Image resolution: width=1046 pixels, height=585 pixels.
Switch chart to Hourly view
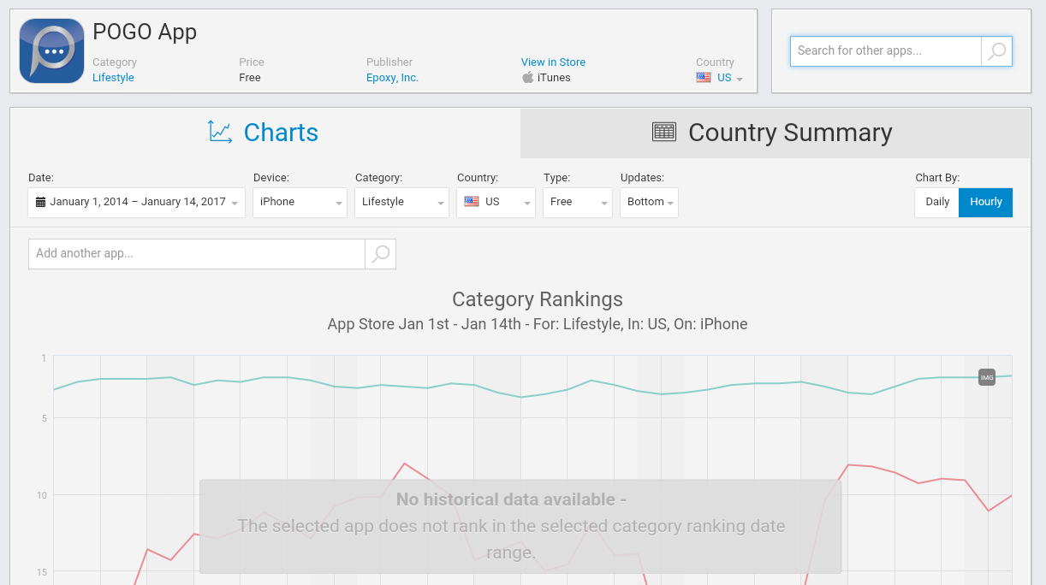pos(985,203)
